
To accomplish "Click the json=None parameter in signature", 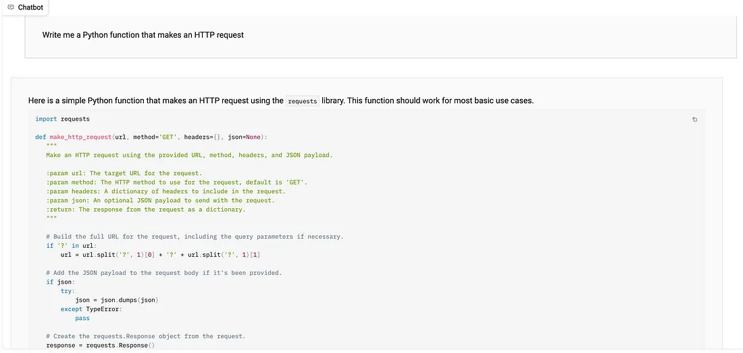I will [x=244, y=137].
